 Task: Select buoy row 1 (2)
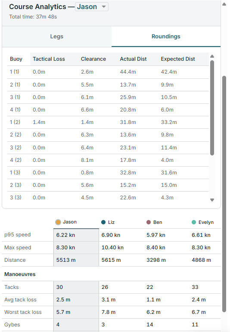108,122
